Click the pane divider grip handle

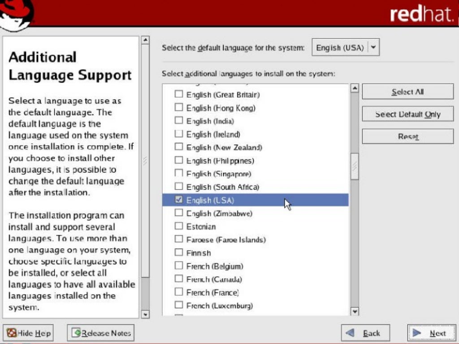click(145, 161)
